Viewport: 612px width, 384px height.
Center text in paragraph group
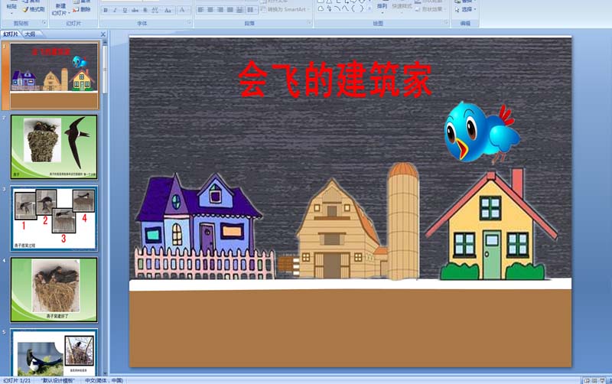210,10
